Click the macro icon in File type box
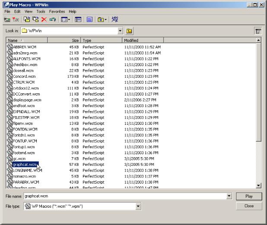This screenshot has height=225, width=267. tap(28, 206)
